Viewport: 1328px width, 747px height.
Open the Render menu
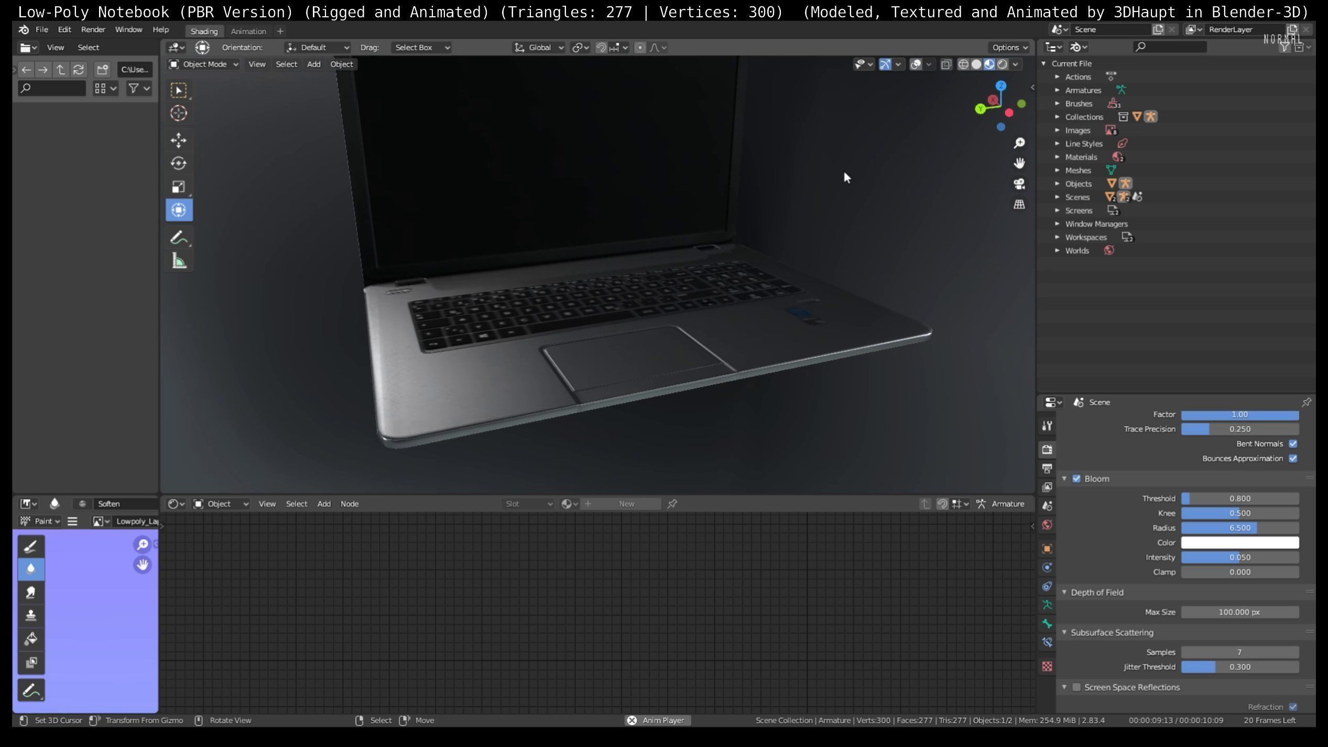click(x=93, y=29)
